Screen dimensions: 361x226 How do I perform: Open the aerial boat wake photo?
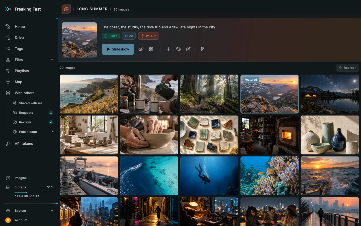[149, 176]
